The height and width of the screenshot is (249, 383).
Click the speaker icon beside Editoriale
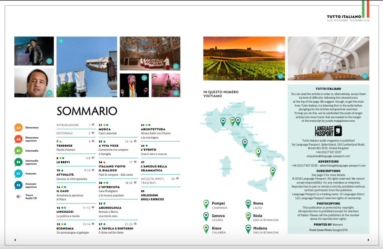click(x=93, y=133)
